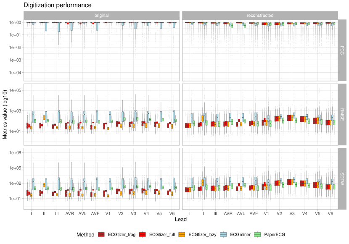Click the 'Method' legend title
Viewport: 349px width, 244px height.
pos(85,235)
